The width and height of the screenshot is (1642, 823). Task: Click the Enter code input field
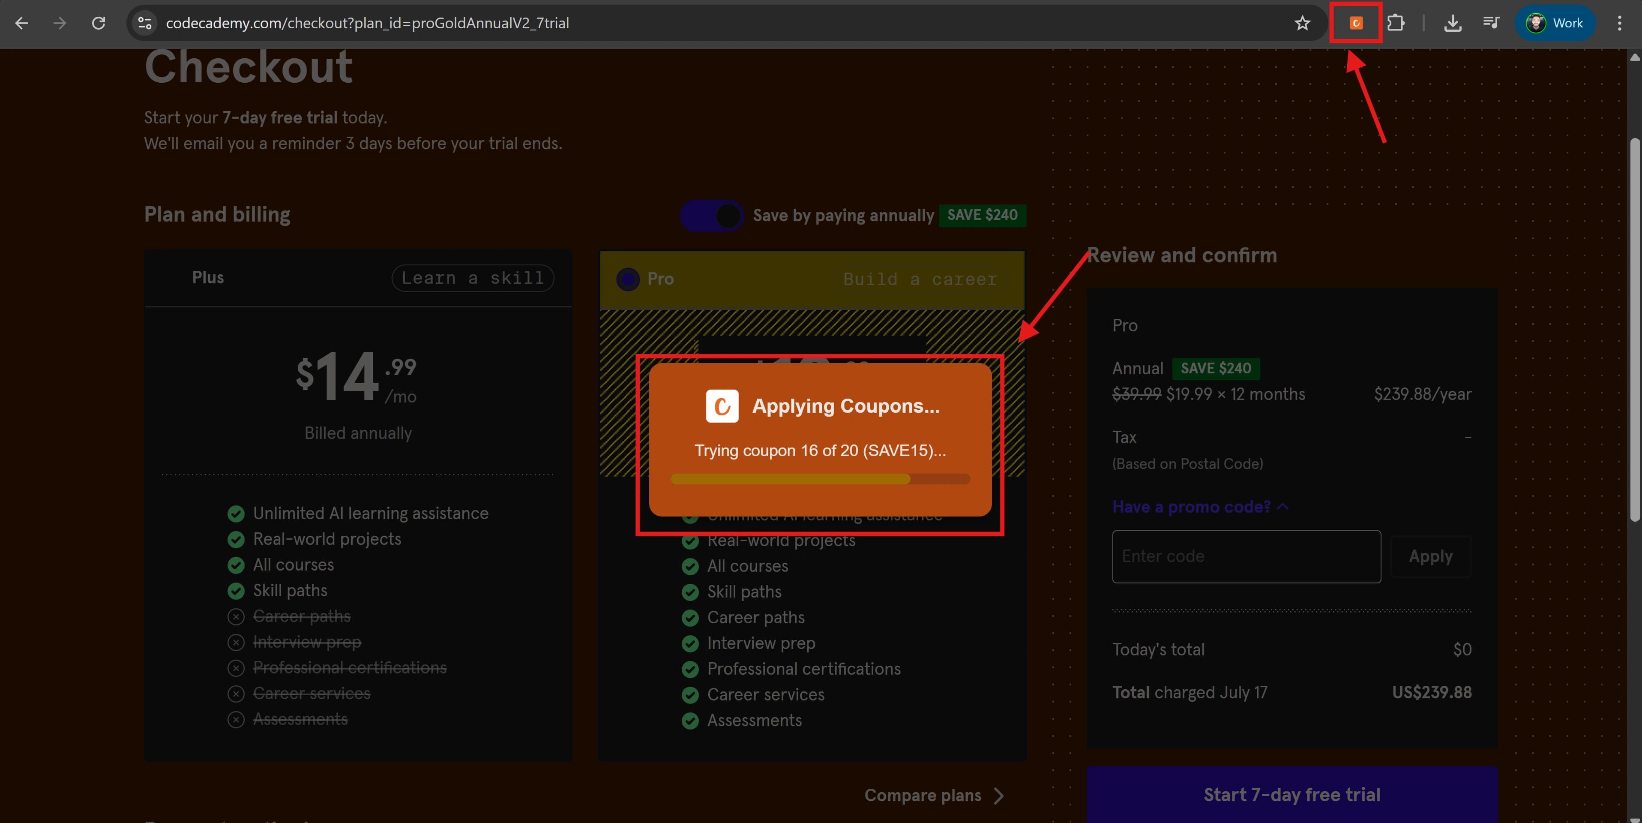click(1247, 557)
